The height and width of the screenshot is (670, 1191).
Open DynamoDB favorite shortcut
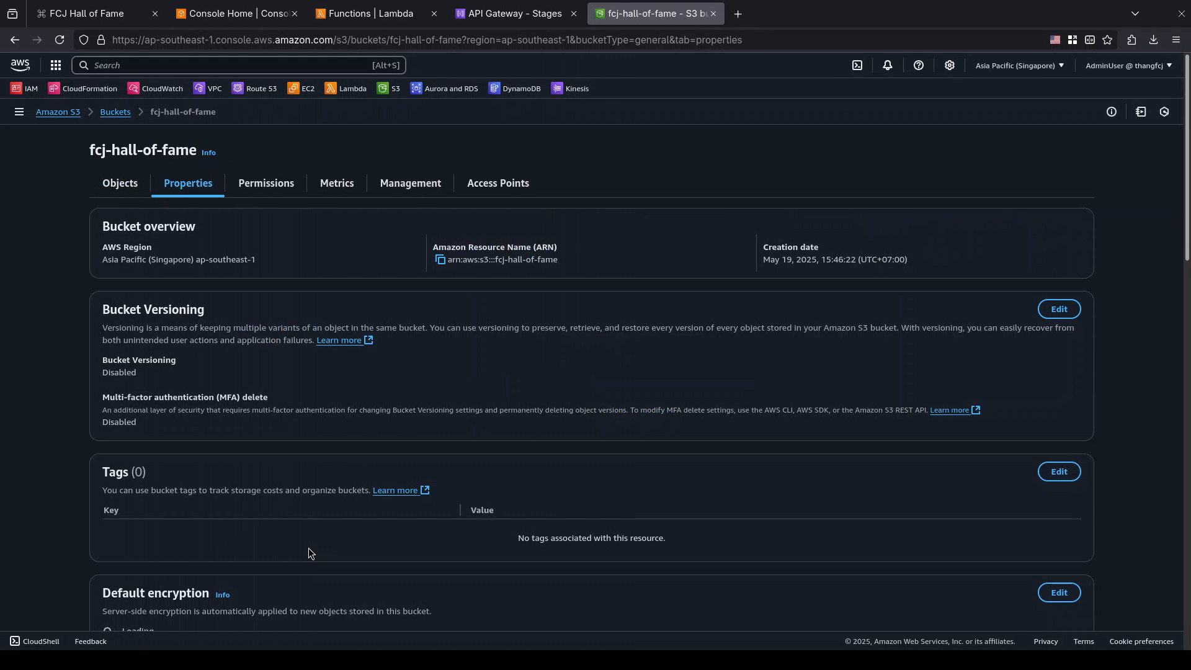click(x=515, y=89)
